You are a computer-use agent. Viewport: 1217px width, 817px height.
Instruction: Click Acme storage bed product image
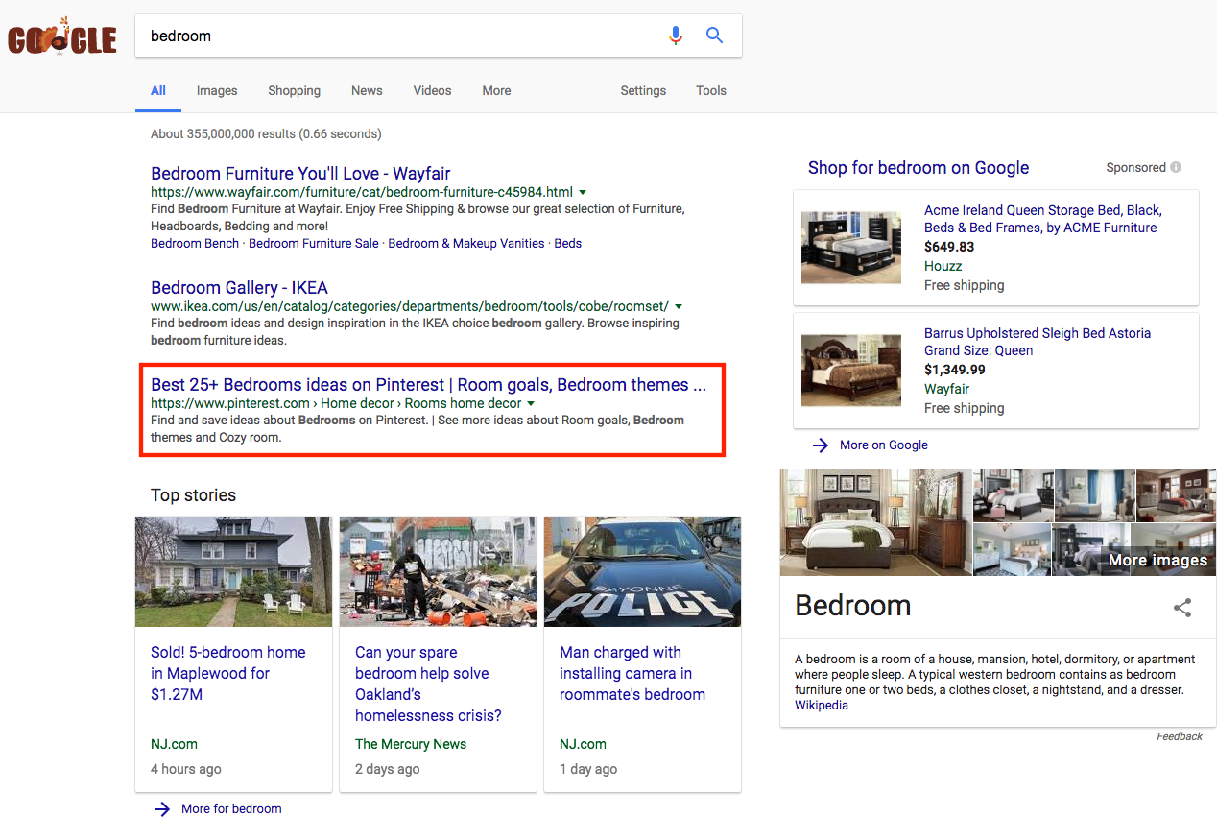click(x=851, y=247)
